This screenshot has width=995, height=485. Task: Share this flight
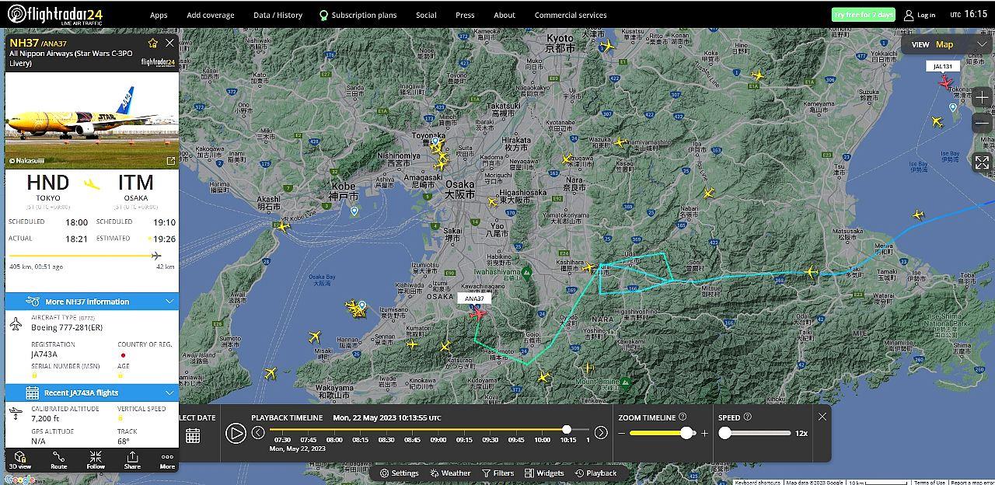133,460
